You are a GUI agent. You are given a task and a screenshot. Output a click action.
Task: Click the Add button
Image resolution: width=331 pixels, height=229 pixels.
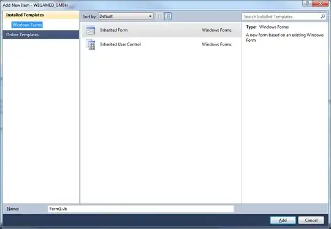[283, 220]
